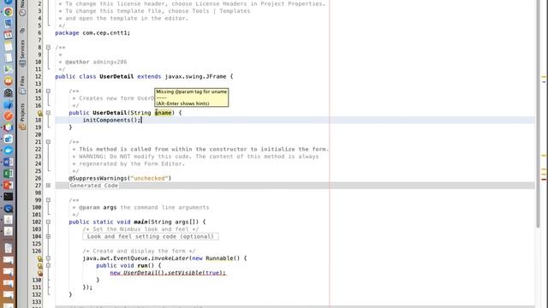Launch Microsoft Excel from the dock
The width and height of the screenshot is (548, 308).
pos(8,174)
